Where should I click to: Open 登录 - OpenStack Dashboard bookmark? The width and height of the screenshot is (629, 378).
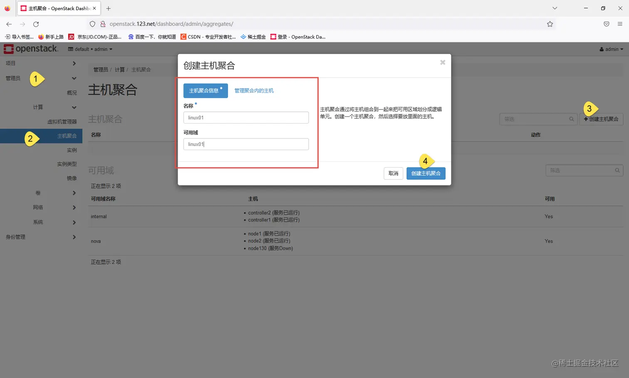pos(298,37)
